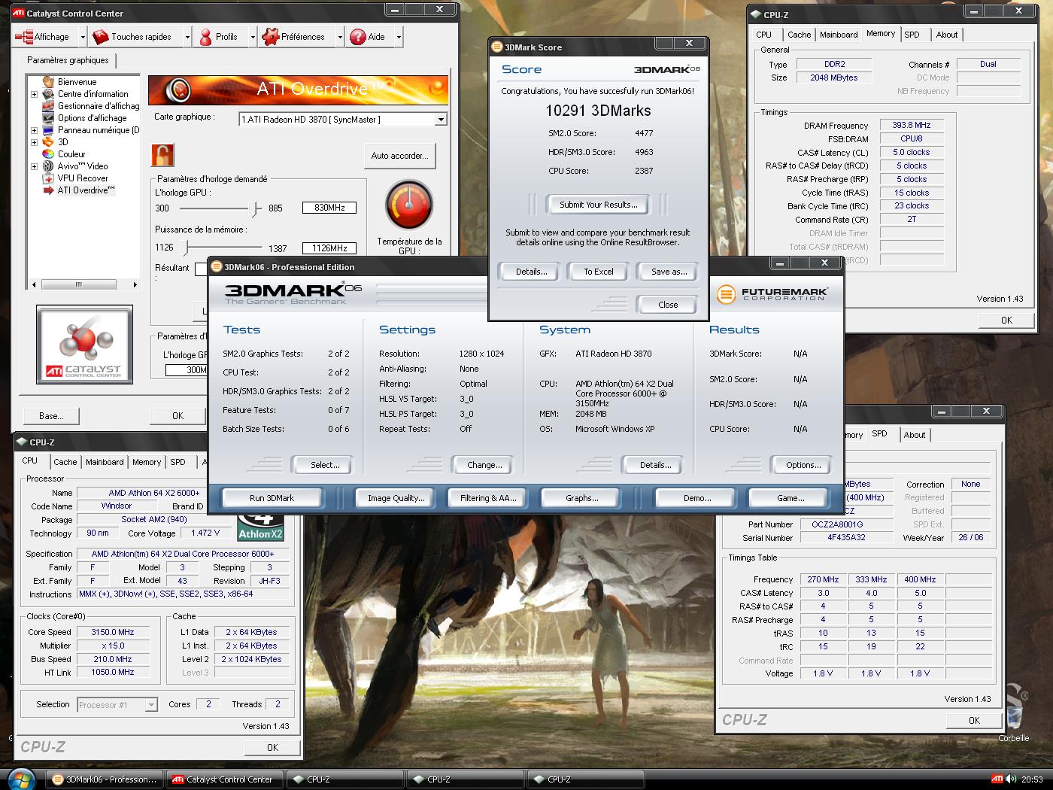Viewport: 1053px width, 790px height.
Task: Open the Aide dropdown arrow
Action: click(399, 36)
